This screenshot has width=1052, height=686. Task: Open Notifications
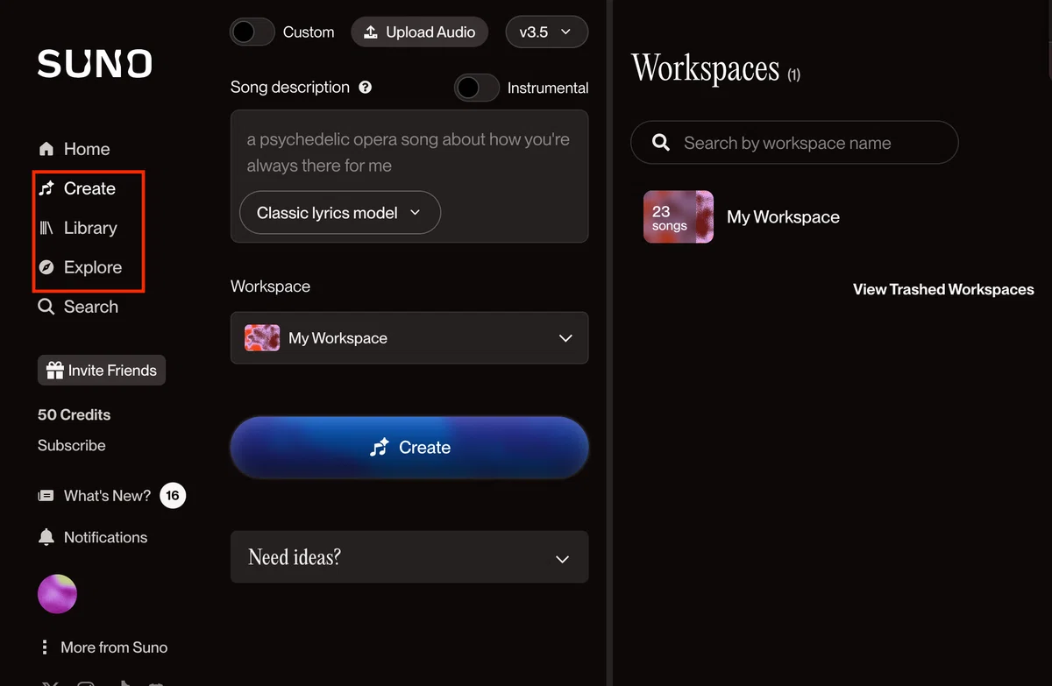click(93, 537)
